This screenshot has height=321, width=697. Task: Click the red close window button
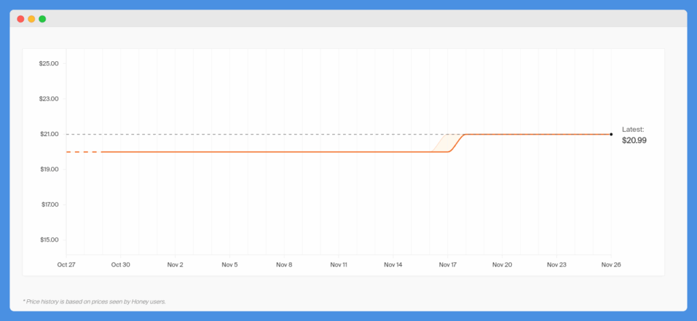click(20, 19)
